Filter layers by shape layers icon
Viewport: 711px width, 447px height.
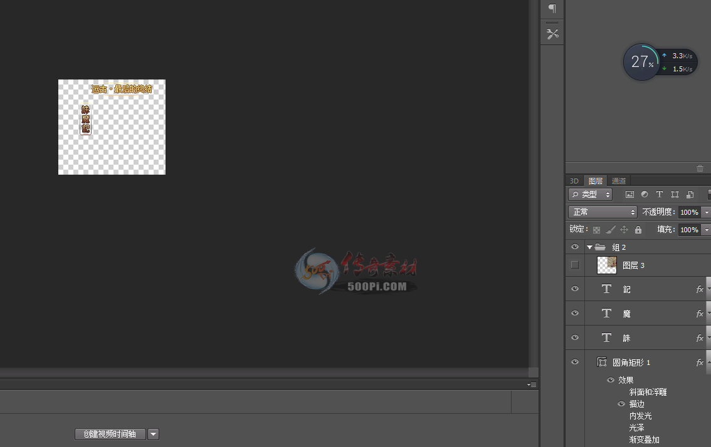(675, 194)
